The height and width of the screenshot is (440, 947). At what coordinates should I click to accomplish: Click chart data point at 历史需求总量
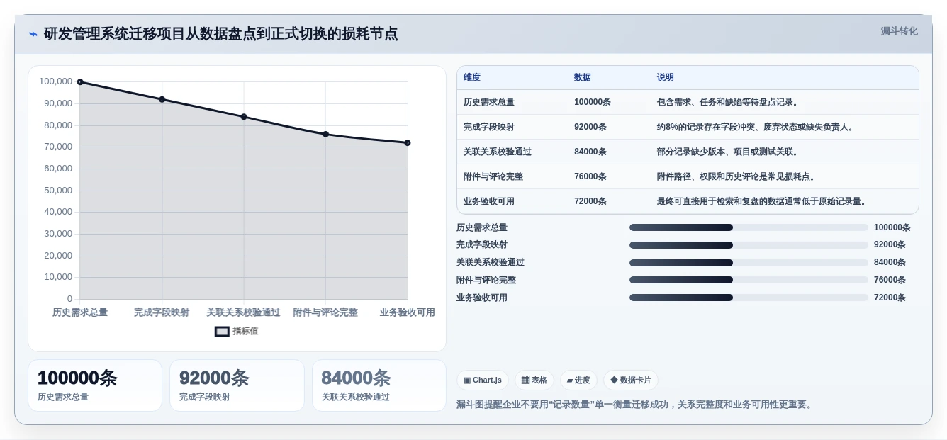tap(80, 82)
